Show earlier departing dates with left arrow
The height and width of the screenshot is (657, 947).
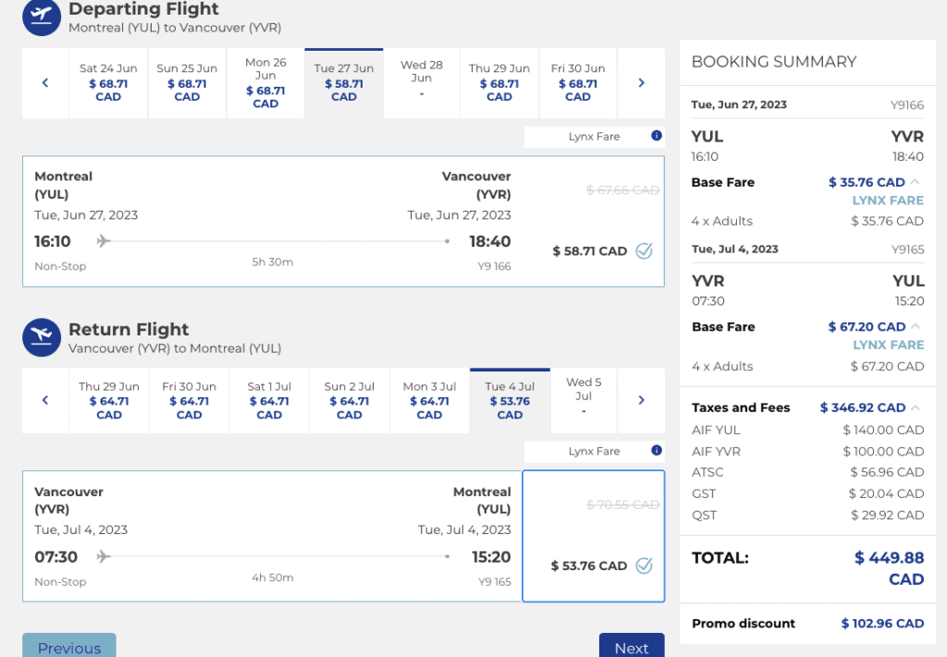pyautogui.click(x=45, y=83)
